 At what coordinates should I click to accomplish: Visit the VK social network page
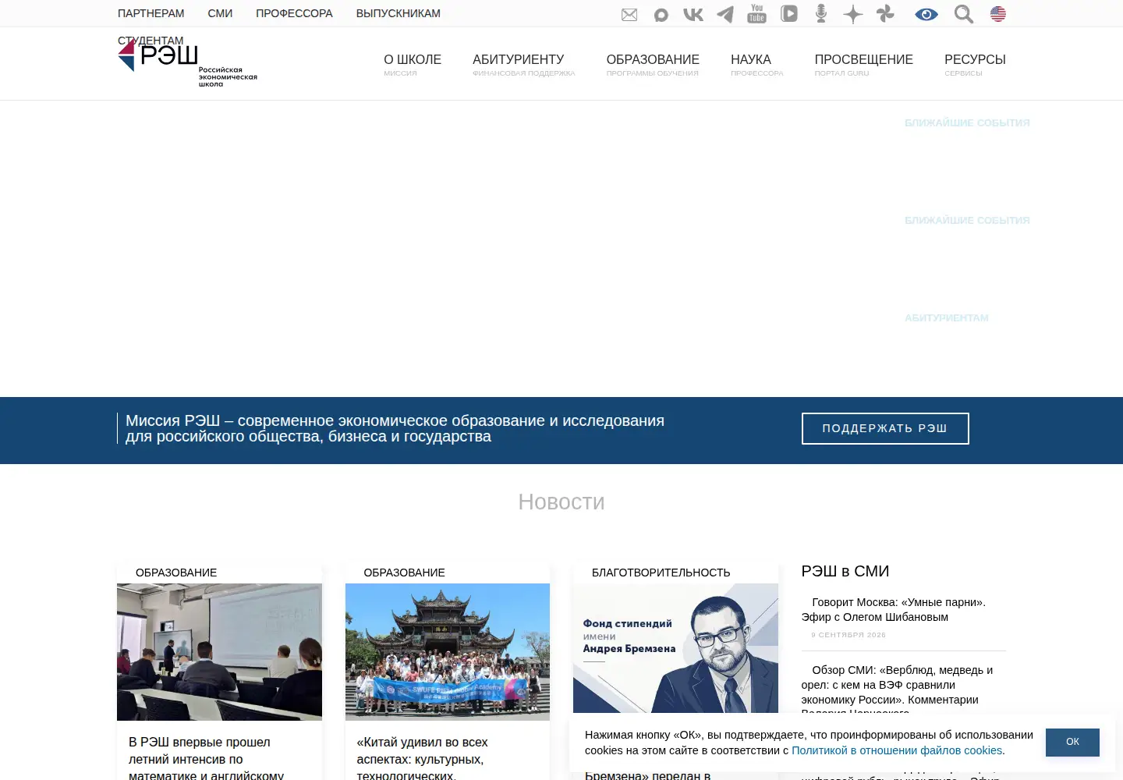[693, 14]
